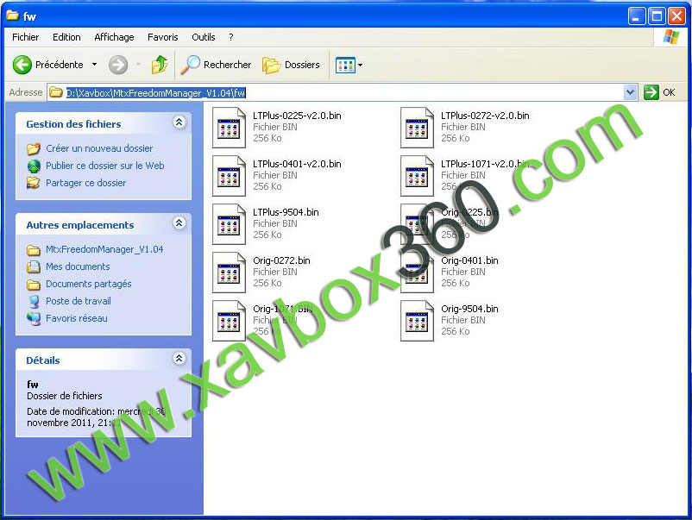Click the LTPlus-0401-v2.0.bin file name
Viewport: 692px width, 520px height.
297,164
